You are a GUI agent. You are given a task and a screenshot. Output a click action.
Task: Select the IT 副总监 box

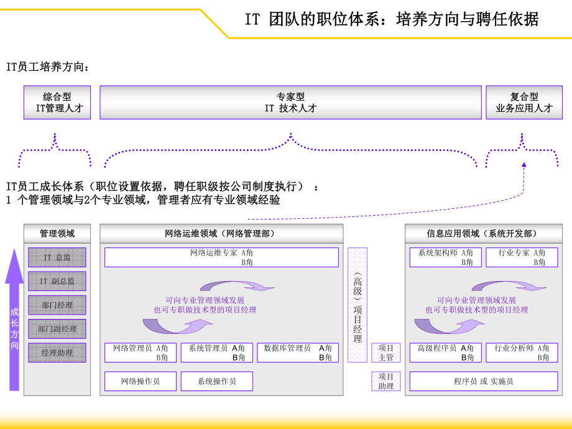[x=57, y=282]
